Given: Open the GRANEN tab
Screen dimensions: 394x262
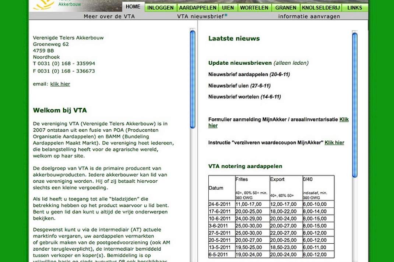Looking at the screenshot, I should pos(286,8).
